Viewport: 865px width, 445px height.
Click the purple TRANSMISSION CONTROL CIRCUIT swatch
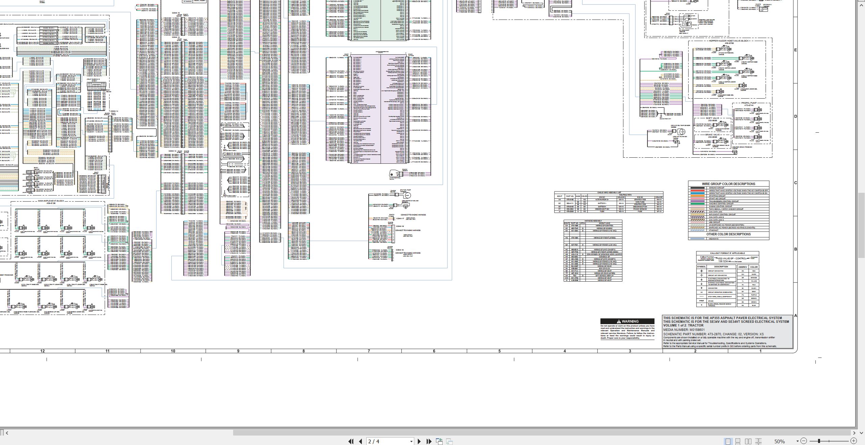click(x=697, y=201)
